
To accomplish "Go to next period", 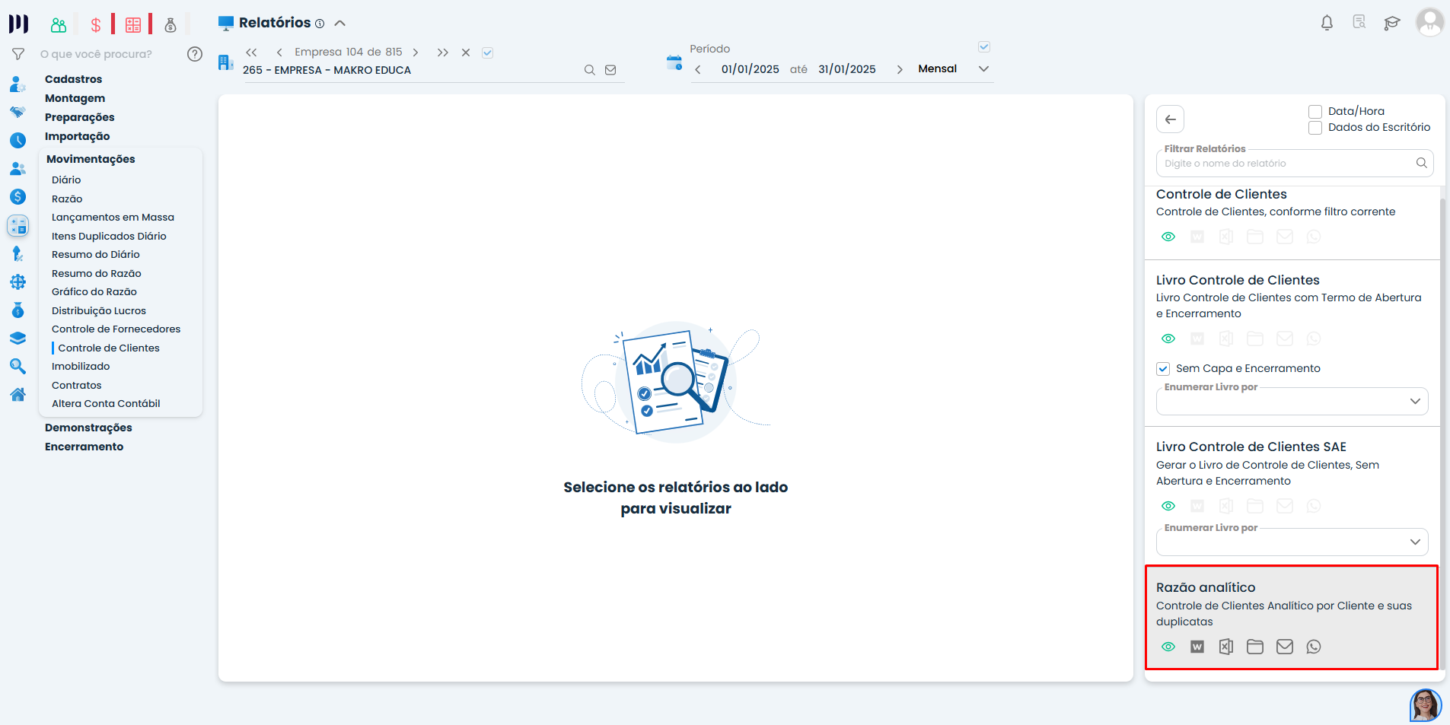I will pos(900,69).
